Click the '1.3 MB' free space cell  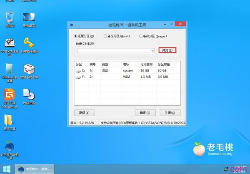pos(145,77)
